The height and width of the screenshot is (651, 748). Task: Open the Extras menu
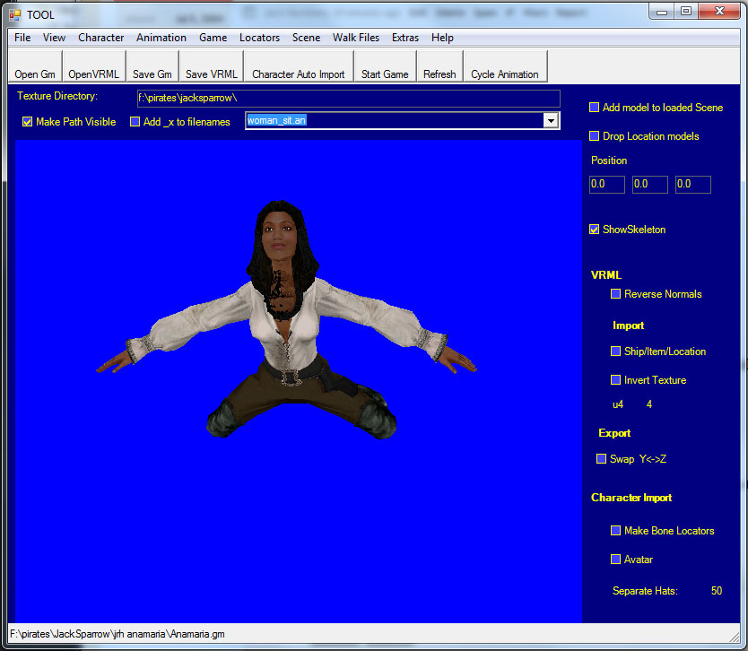click(405, 38)
